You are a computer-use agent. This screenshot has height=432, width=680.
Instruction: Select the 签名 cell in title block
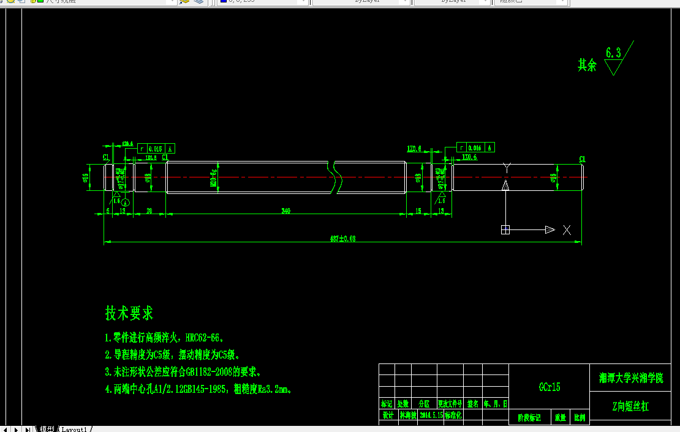point(473,404)
